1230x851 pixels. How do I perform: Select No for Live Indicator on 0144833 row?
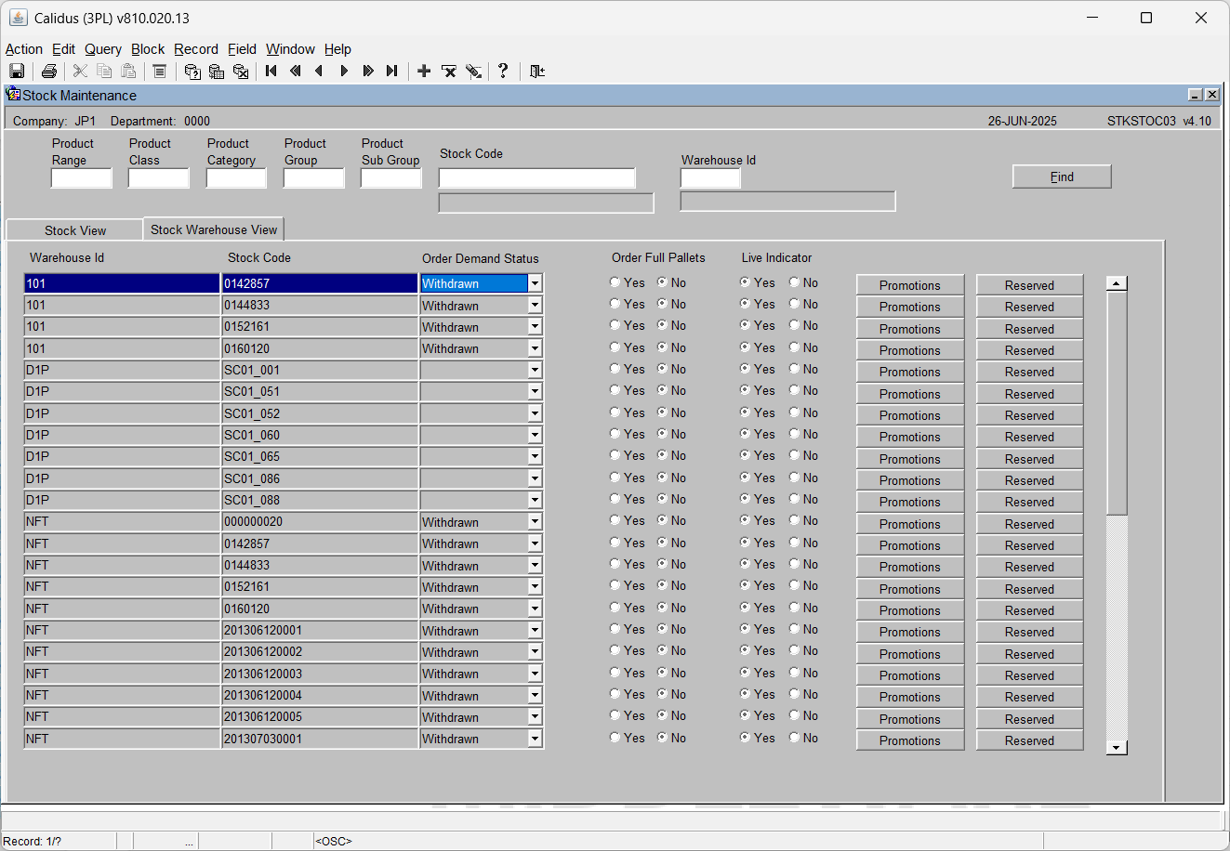pos(794,304)
